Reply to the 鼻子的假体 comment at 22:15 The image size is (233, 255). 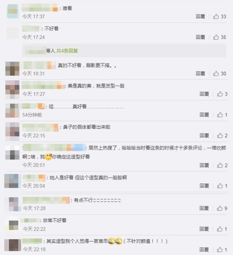tap(204, 136)
